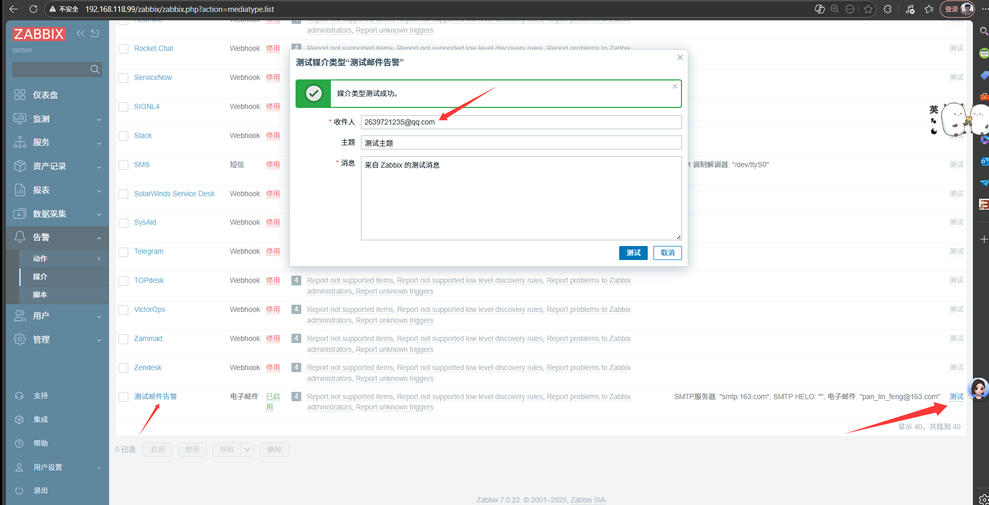This screenshot has height=505, width=989.
Task: Tick the SMS row checkbox
Action: click(x=124, y=165)
